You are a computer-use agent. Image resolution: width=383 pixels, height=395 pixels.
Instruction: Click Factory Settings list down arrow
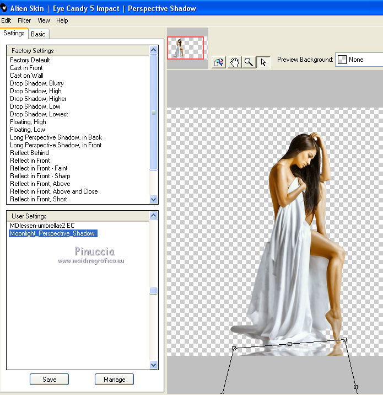[153, 200]
